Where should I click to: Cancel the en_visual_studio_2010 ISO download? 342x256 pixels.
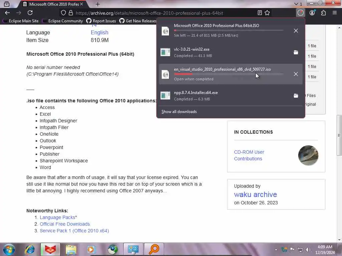(296, 74)
